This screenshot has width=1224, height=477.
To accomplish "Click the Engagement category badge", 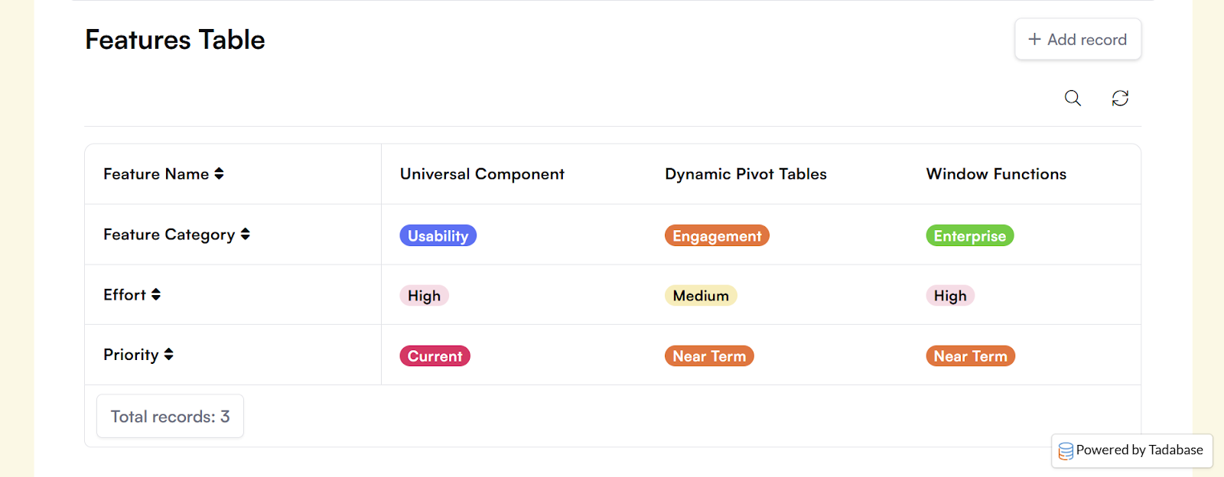I will pyautogui.click(x=717, y=235).
